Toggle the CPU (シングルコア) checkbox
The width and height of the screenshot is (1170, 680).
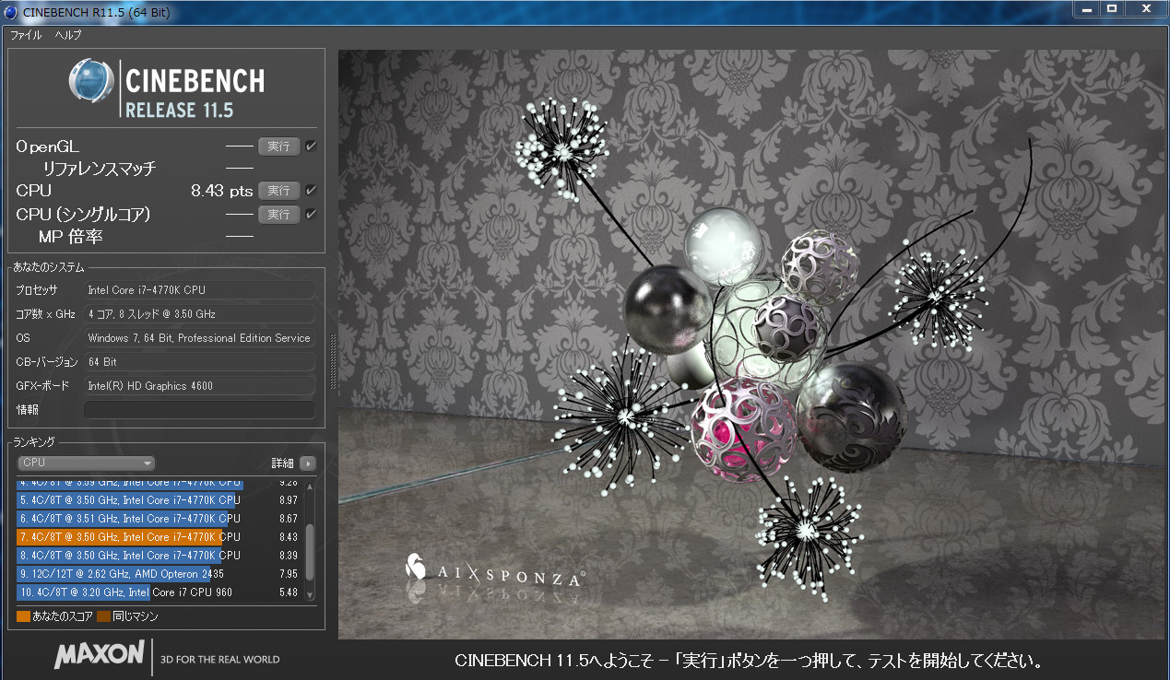tap(311, 214)
